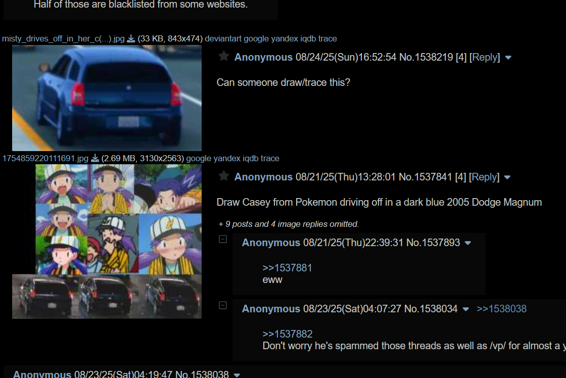Reply to the Dodge Magnum thread
The height and width of the screenshot is (378, 566).
pyautogui.click(x=484, y=177)
